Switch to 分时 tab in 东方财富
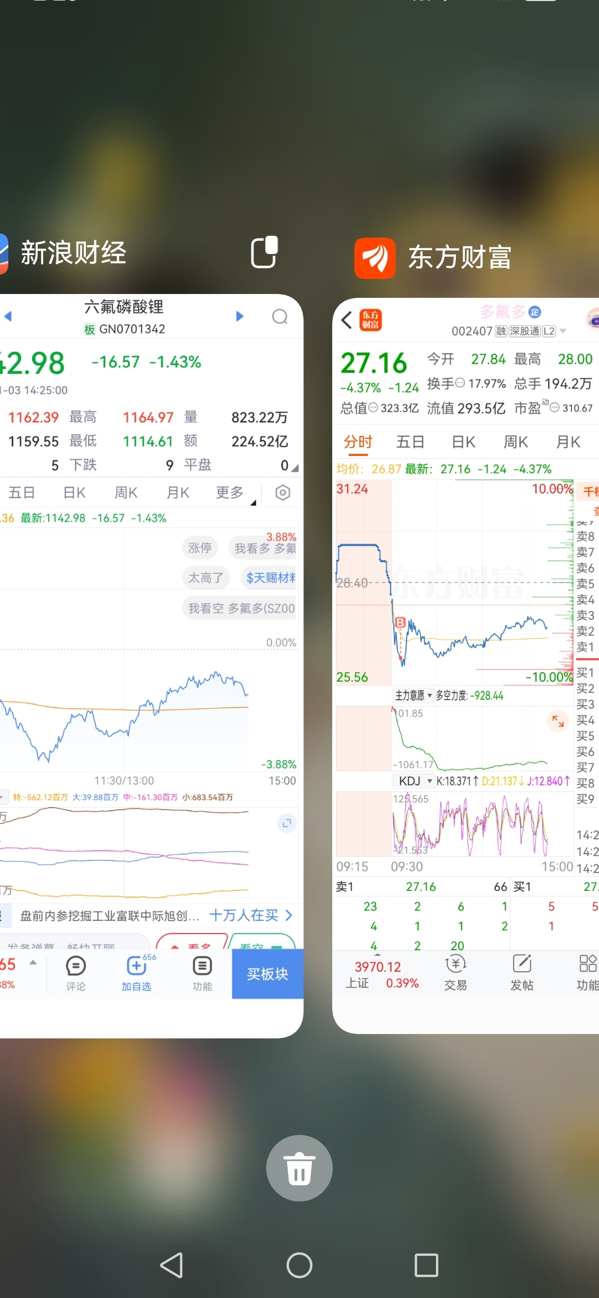 pos(358,442)
